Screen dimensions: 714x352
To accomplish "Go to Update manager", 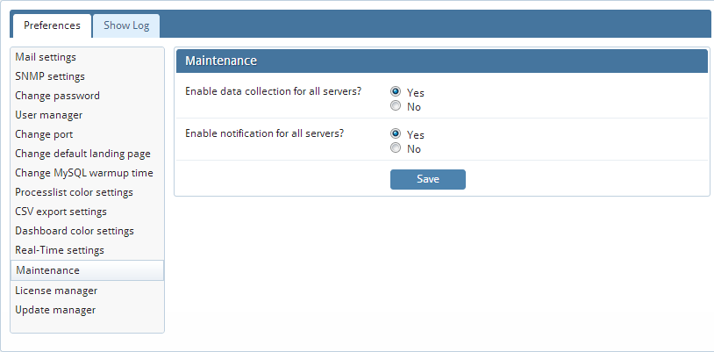I will tap(55, 310).
